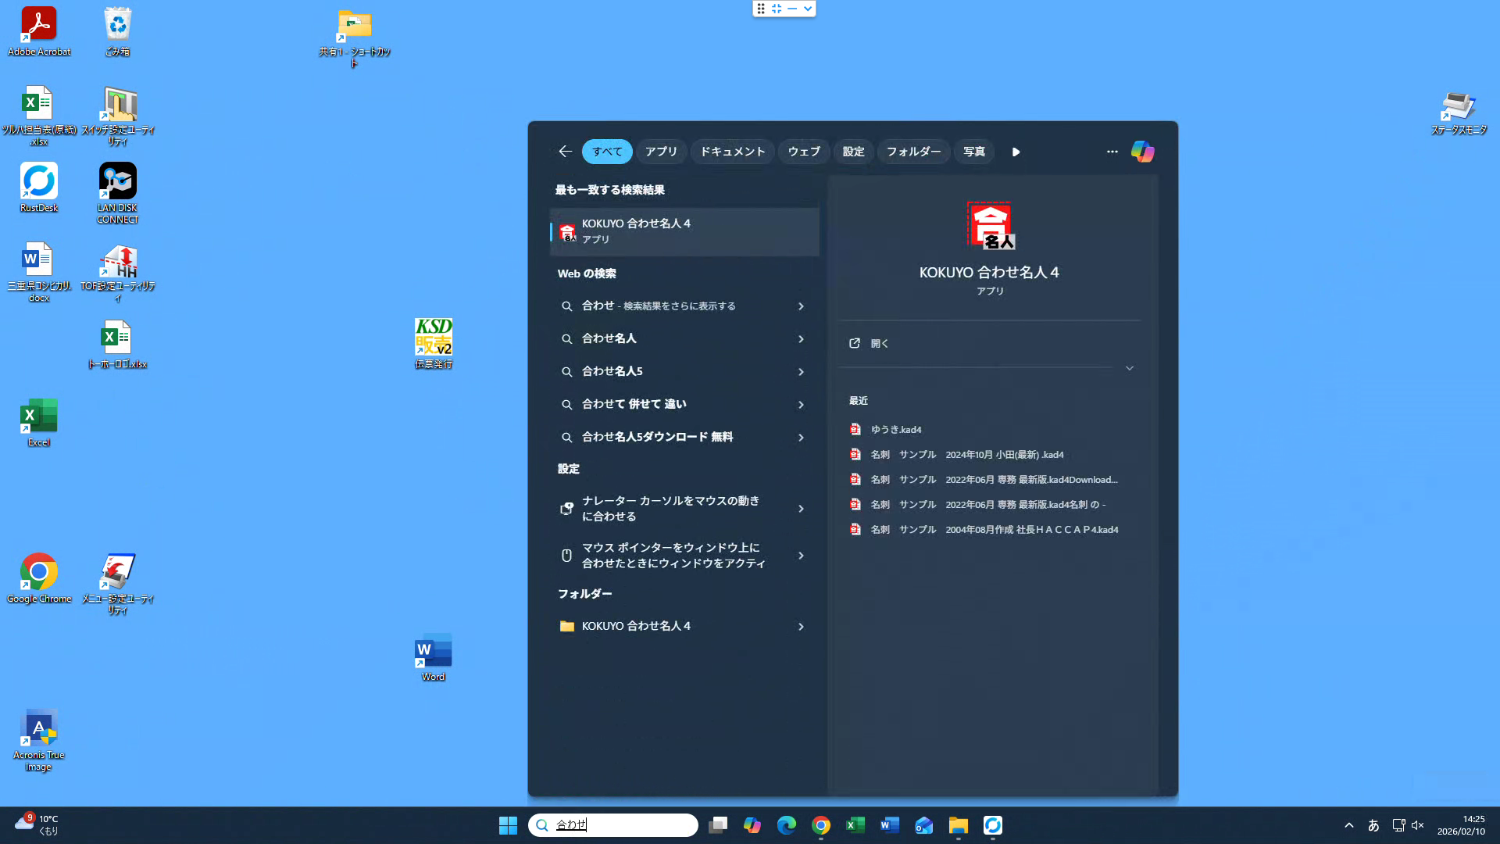Expand 合わせ名人5 web search suggestion arrow
This screenshot has width=1500, height=844.
click(801, 372)
